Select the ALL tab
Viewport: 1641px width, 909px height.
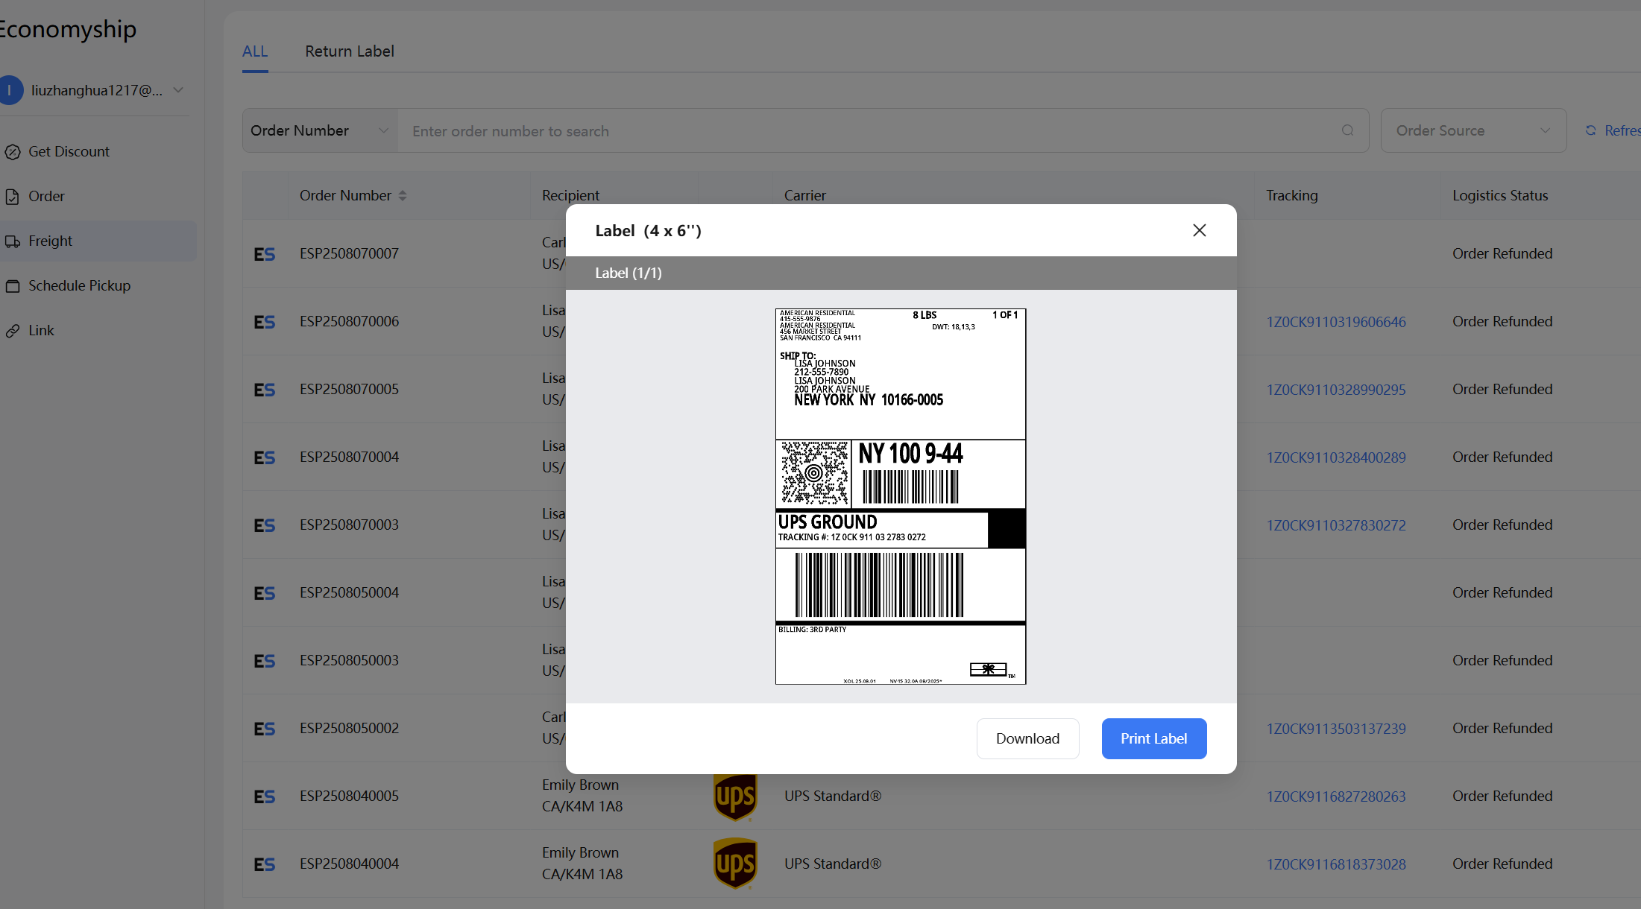pyautogui.click(x=254, y=51)
